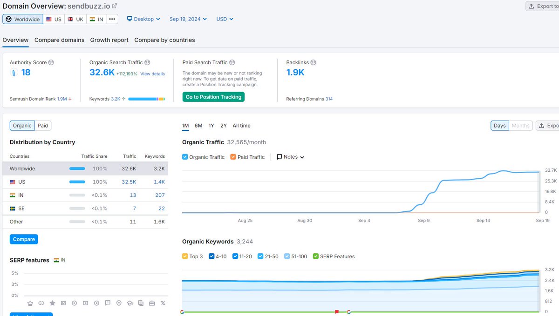Image resolution: width=559 pixels, height=316 pixels.
Task: Open the 1.9K Backlinks value
Action: point(295,73)
